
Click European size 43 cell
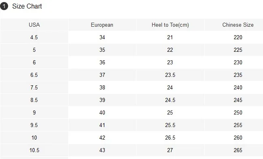point(102,150)
